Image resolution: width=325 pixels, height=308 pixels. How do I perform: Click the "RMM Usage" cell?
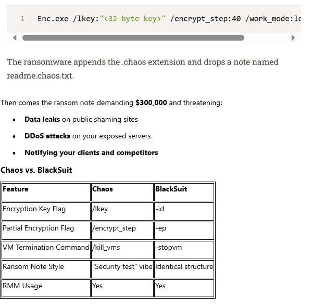click(x=46, y=288)
